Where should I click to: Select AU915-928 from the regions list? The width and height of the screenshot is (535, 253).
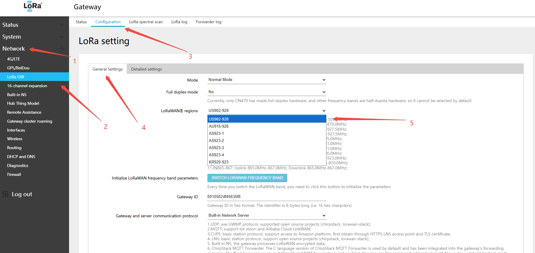(219, 126)
